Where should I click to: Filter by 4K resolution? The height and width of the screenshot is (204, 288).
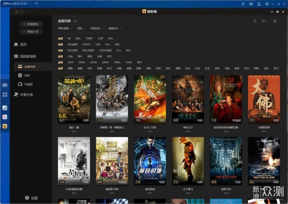pos(69,38)
